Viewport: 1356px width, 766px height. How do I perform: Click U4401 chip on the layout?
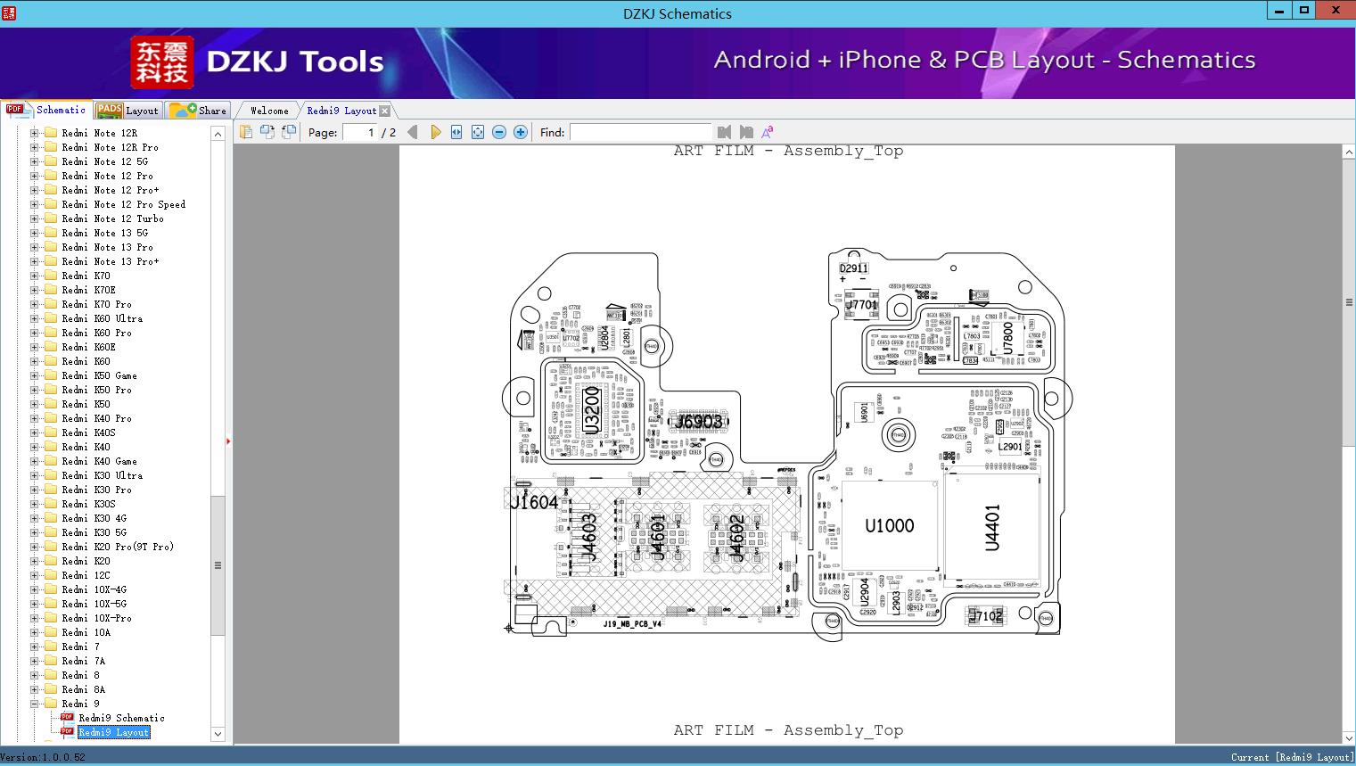991,528
